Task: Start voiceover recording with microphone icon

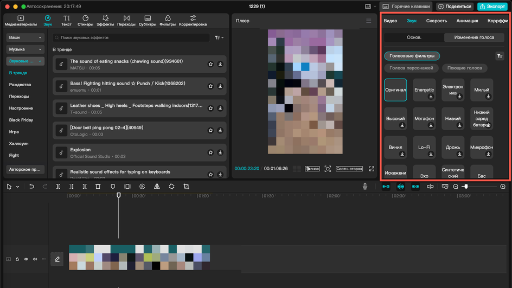Action: [364, 187]
